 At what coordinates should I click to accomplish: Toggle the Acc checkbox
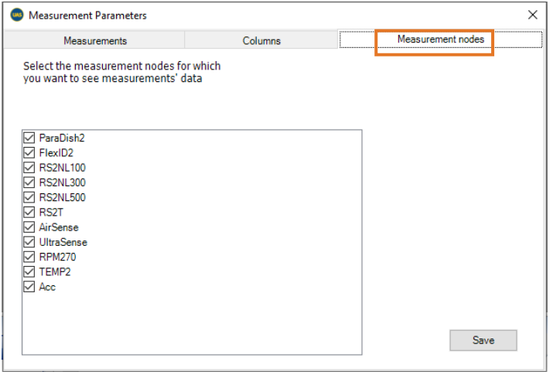[x=29, y=287]
